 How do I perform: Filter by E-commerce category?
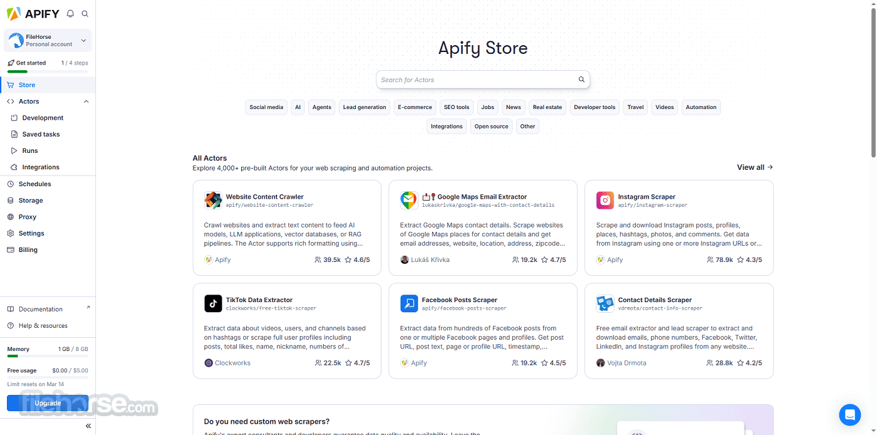tap(415, 107)
